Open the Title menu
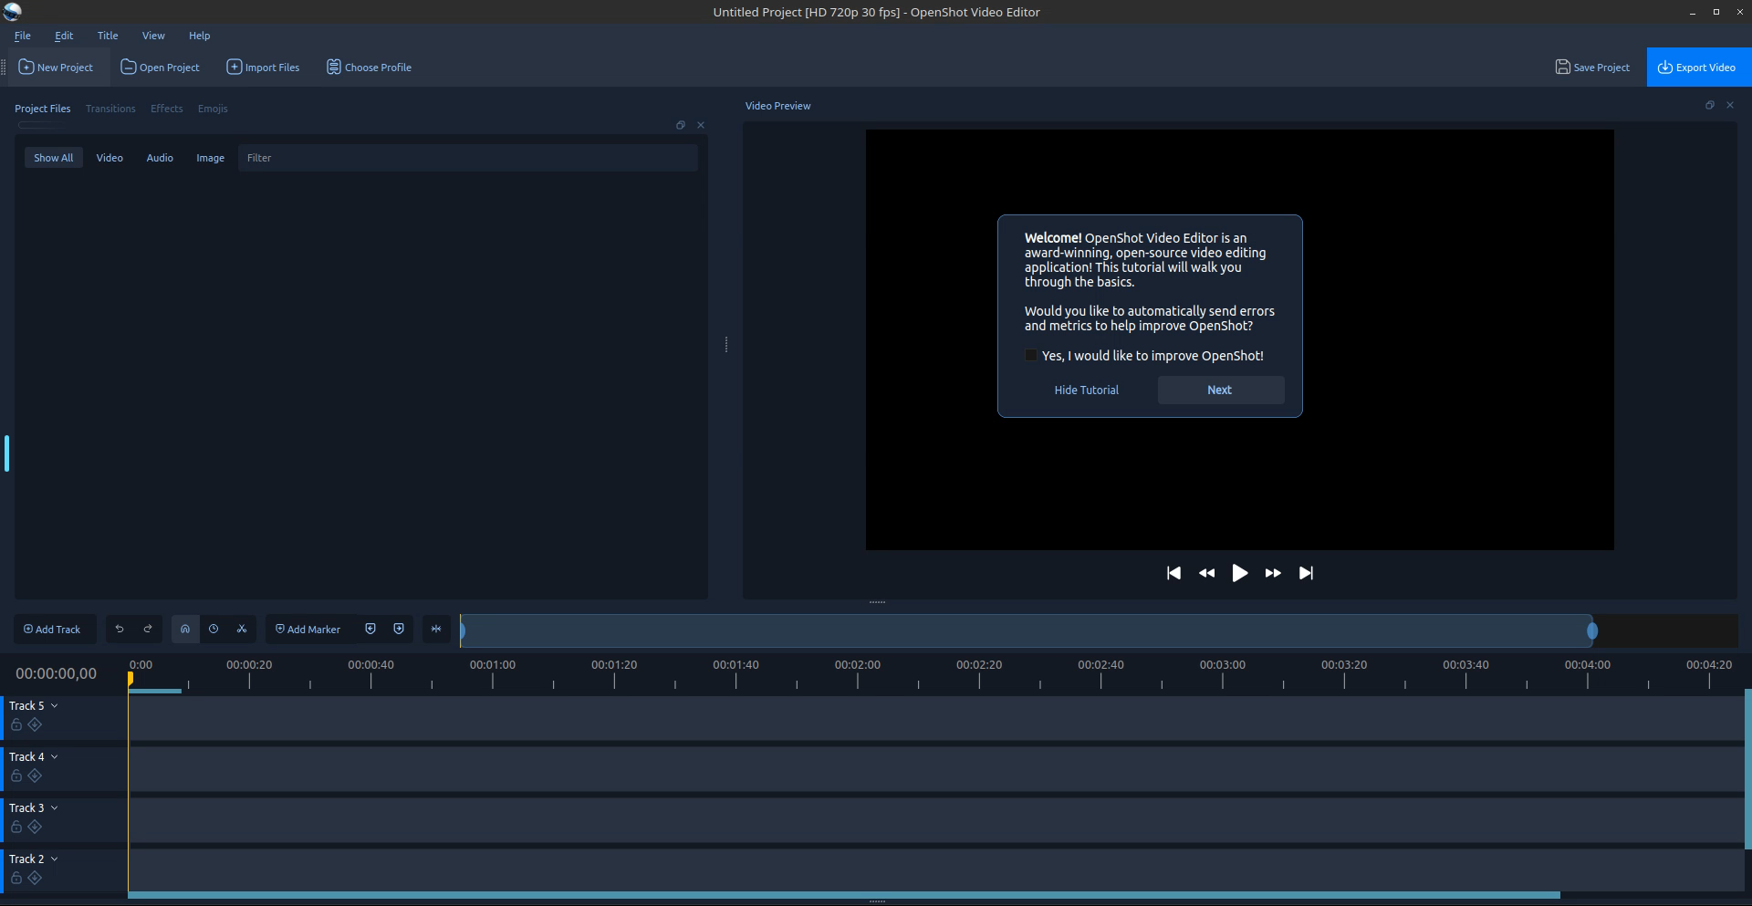 coord(108,36)
